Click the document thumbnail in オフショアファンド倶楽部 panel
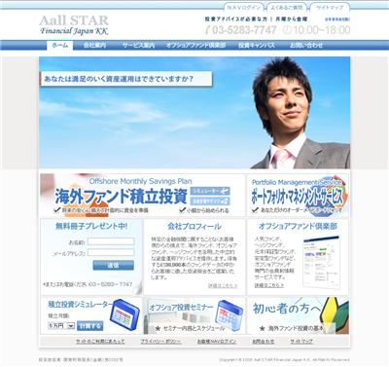This screenshot has width=389, height=367. 321,262
